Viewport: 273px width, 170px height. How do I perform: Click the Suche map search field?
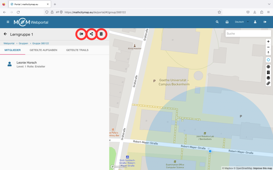click(x=244, y=33)
